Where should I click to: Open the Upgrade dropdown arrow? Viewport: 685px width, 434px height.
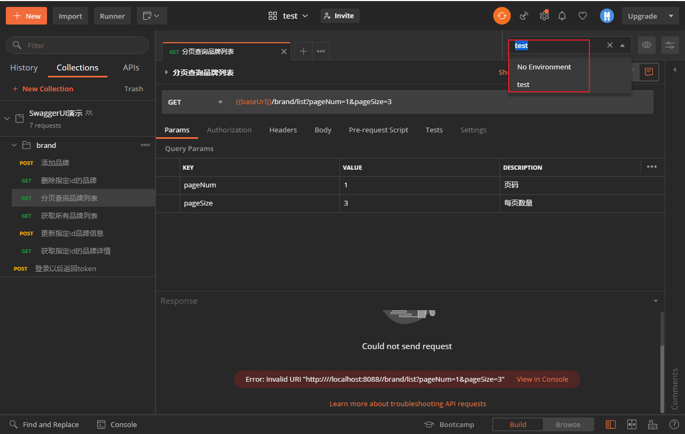(x=671, y=16)
